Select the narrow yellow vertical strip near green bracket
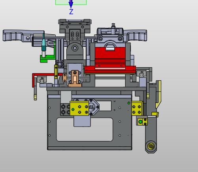198x172 pixels. coord(56,72)
